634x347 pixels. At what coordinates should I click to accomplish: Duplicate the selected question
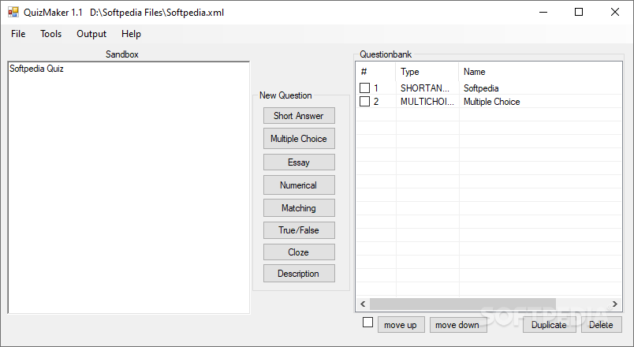[549, 325]
